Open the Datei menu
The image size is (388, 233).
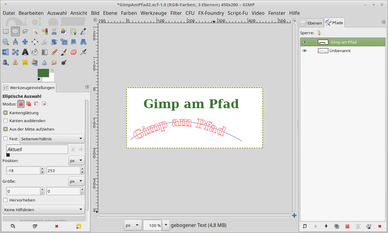(x=9, y=13)
